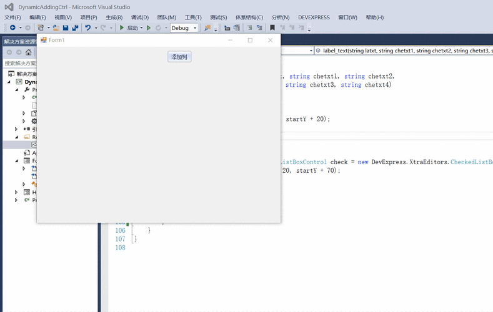Viewport: 493px width, 312px height.
Task: Click the chetxt4 parameter in code
Action: click(377, 85)
